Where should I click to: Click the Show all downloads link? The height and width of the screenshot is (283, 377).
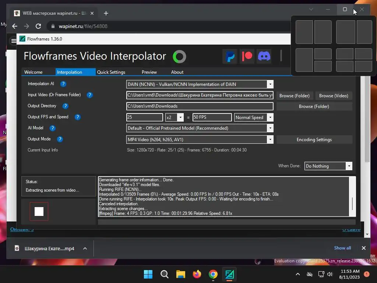(x=342, y=248)
